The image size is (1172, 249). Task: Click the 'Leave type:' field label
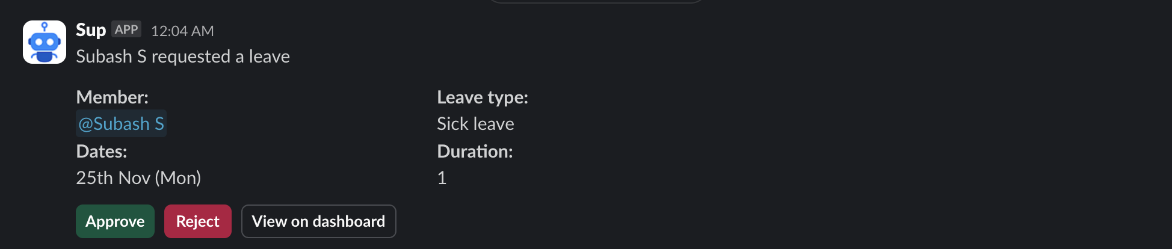482,97
